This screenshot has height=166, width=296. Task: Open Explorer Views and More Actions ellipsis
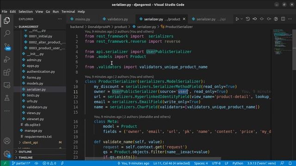(x=60, y=19)
